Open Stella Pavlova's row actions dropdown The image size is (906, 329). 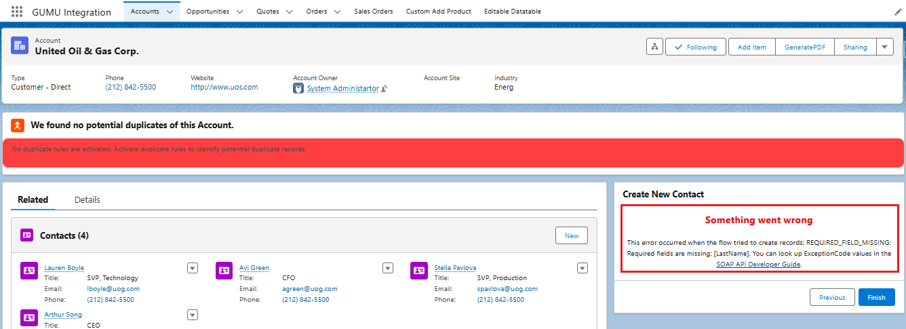click(583, 268)
